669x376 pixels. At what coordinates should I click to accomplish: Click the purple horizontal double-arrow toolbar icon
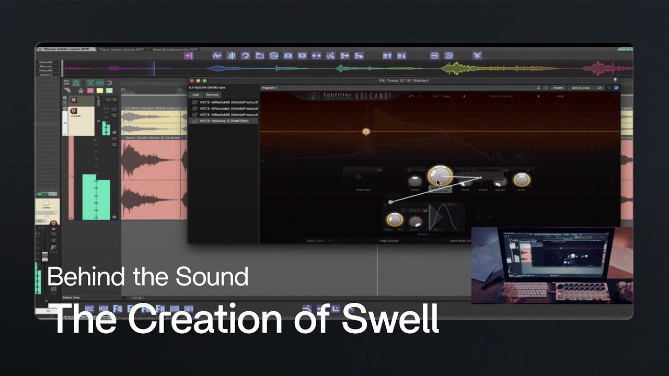316,55
